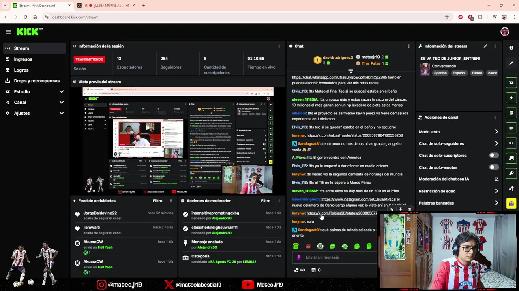Toggle the lightning bolt activity widget icon
Screen dimensions: 519x291
[x=511, y=98]
